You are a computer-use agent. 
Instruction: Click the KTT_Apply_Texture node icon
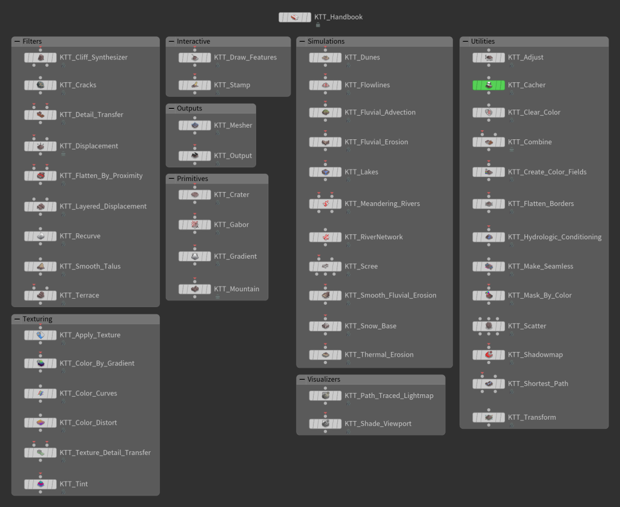click(40, 335)
